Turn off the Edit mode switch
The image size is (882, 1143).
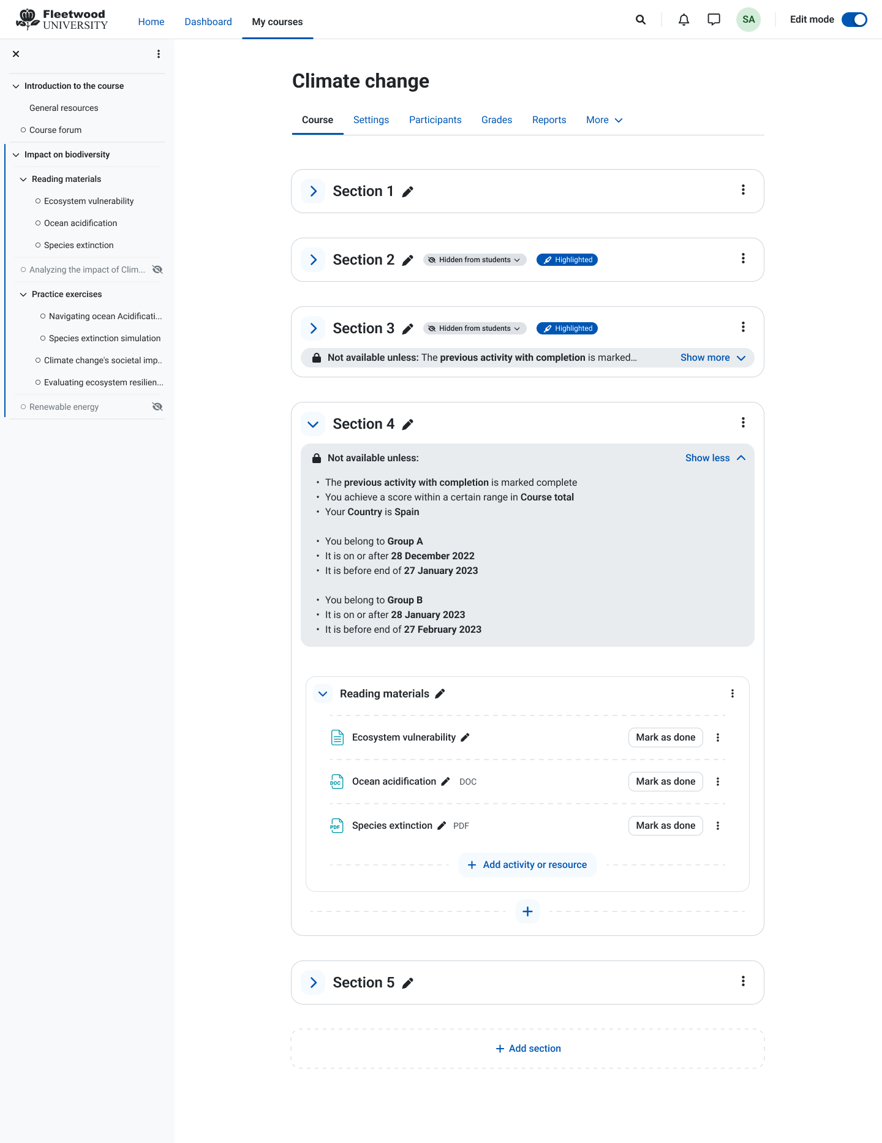[854, 20]
